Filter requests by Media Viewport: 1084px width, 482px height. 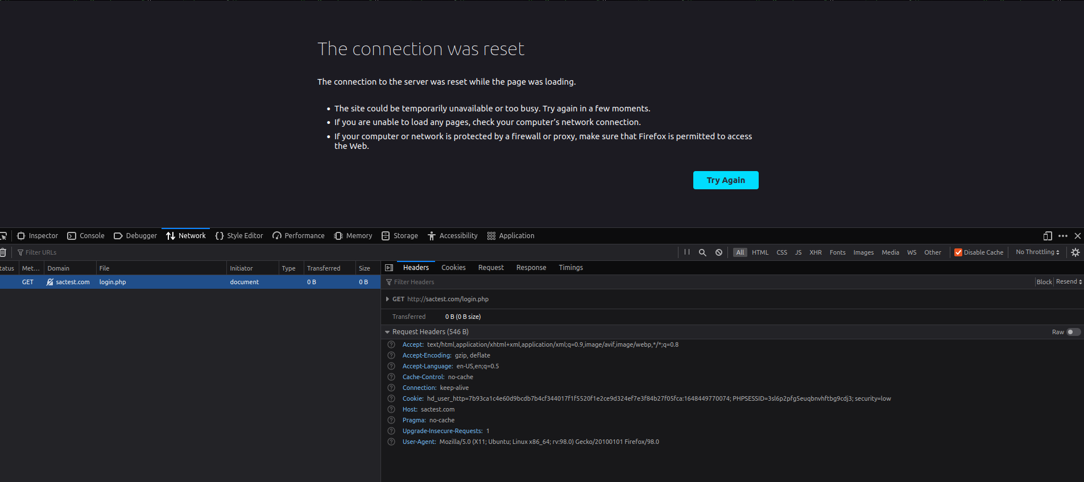(890, 252)
